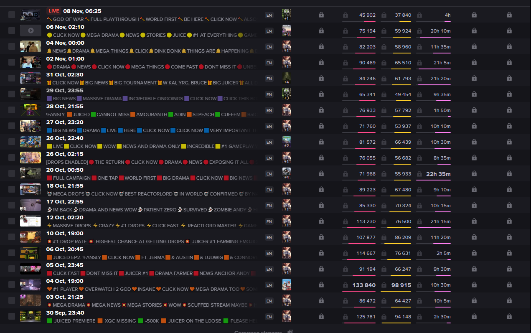The image size is (531, 333).
Task: Click the title starting with '#1 PLAYER OVERWATCH 2 GOD'
Action: 152,289
